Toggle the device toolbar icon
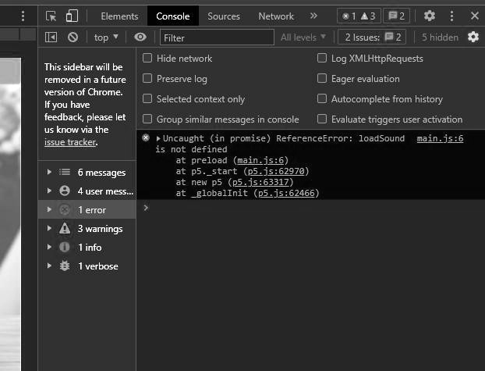The height and width of the screenshot is (371, 485). [x=71, y=16]
